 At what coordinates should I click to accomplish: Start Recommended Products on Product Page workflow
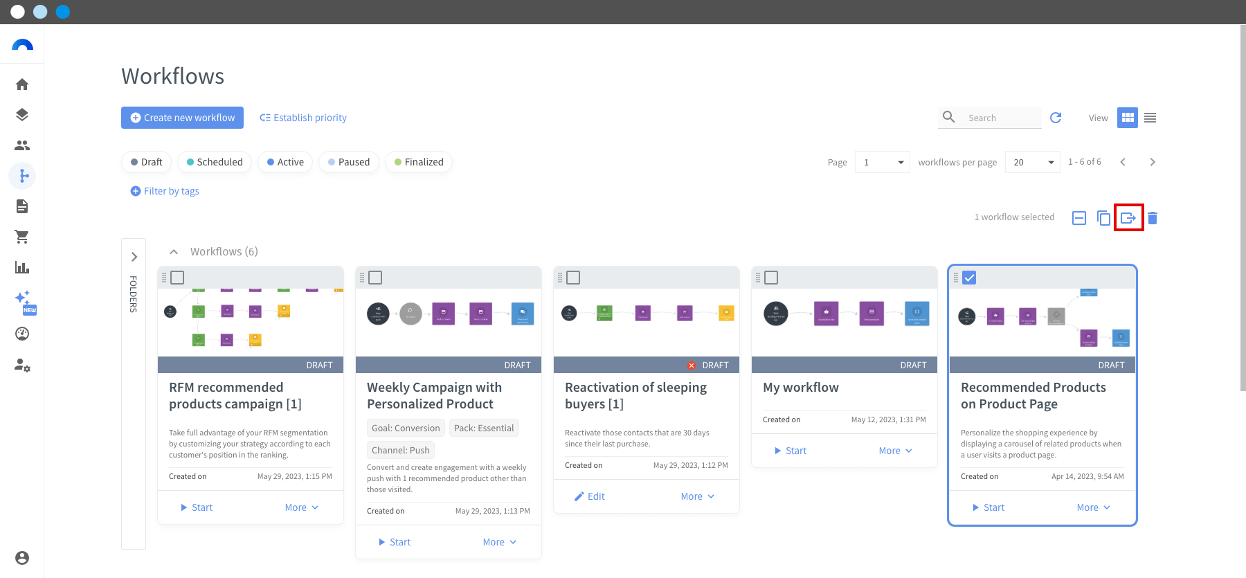[x=988, y=507]
